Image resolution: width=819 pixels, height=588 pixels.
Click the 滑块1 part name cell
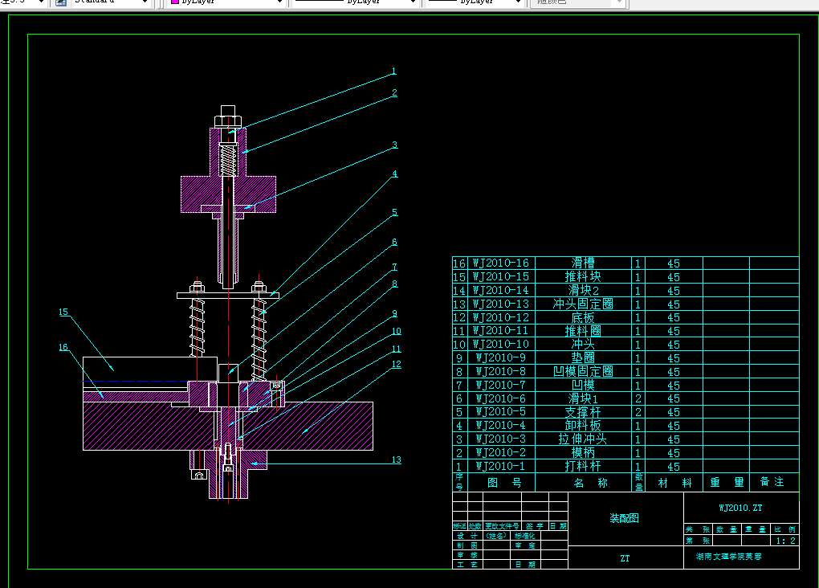click(583, 398)
